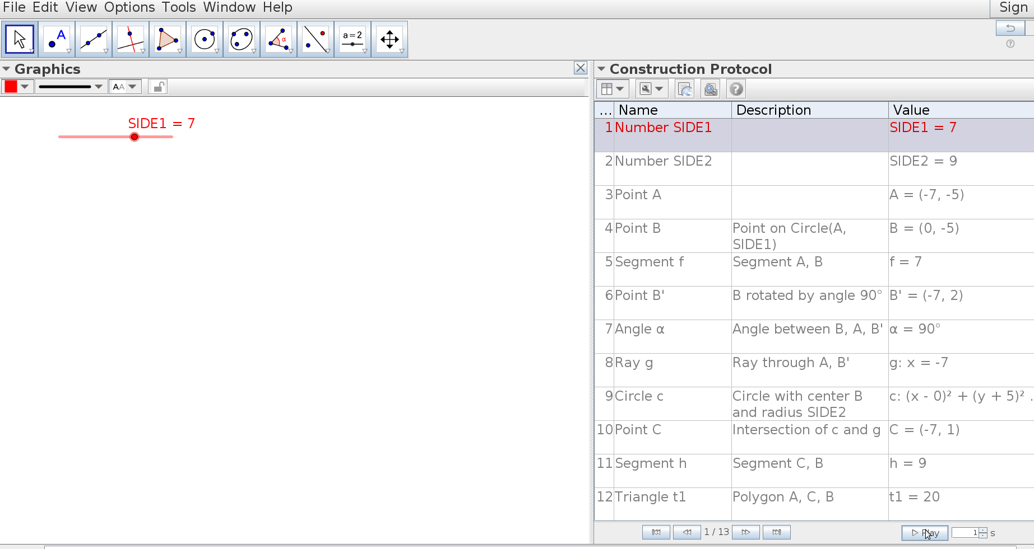Jump to first construction step
Screen dimensions: 1034x549
point(656,532)
